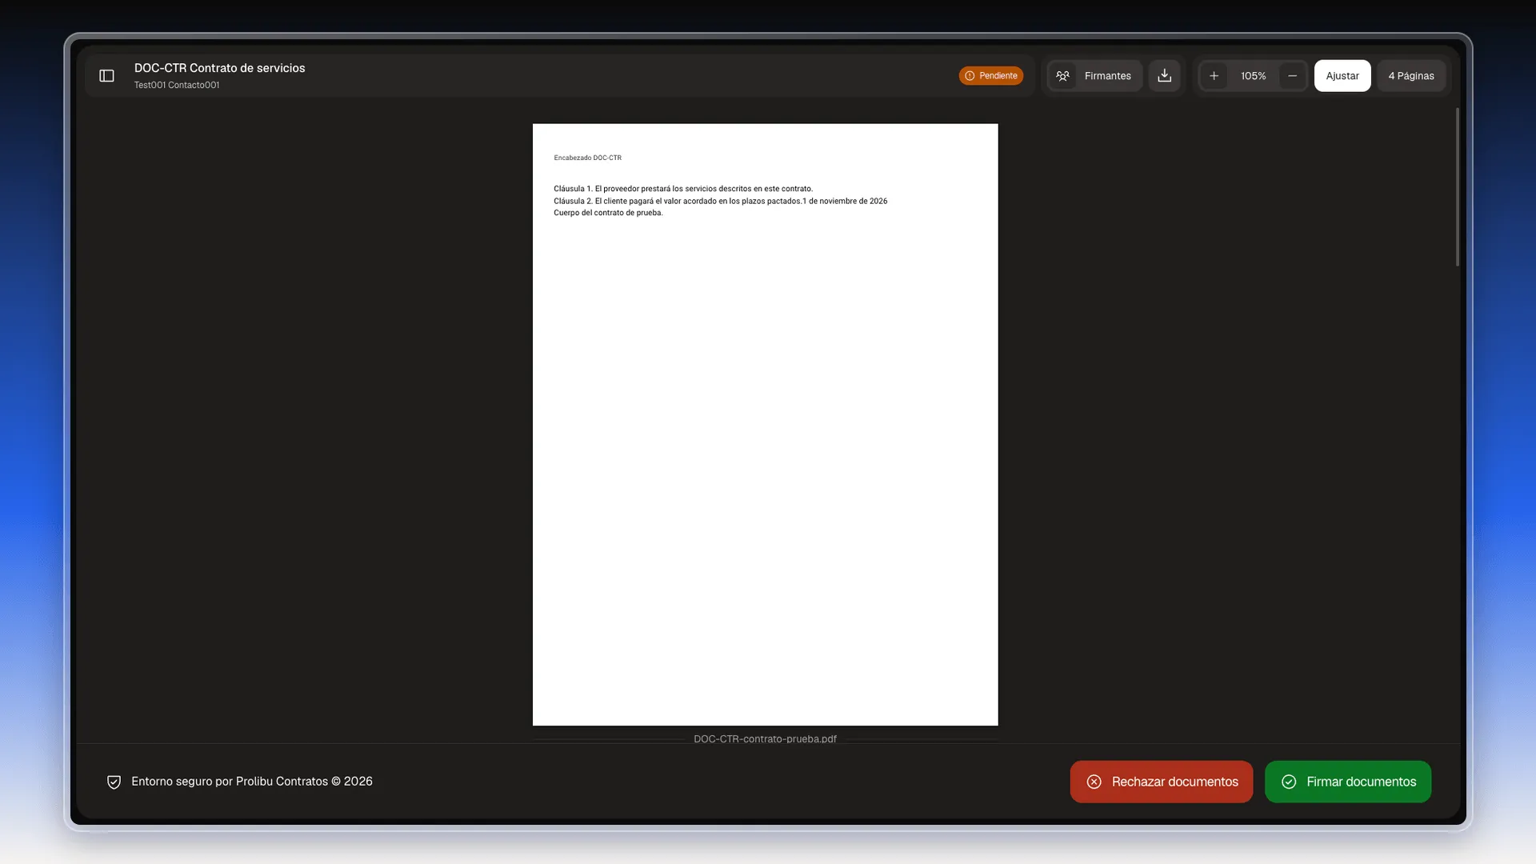Open the Firmantes signers list

[x=1094, y=76]
